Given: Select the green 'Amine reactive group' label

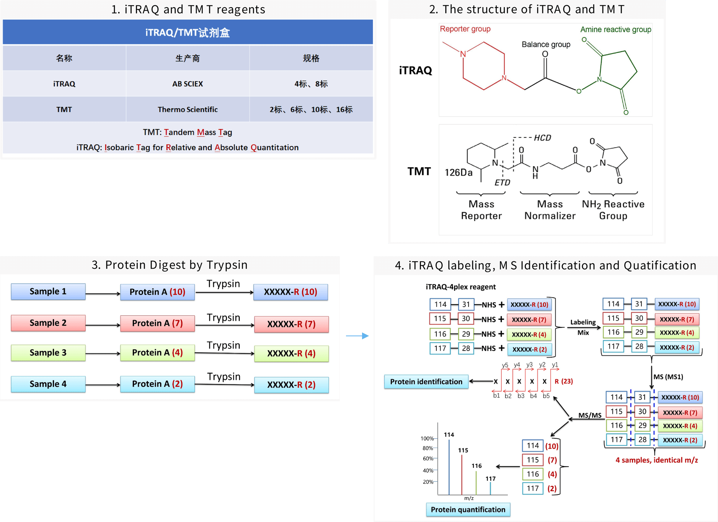Looking at the screenshot, I should click(x=615, y=29).
